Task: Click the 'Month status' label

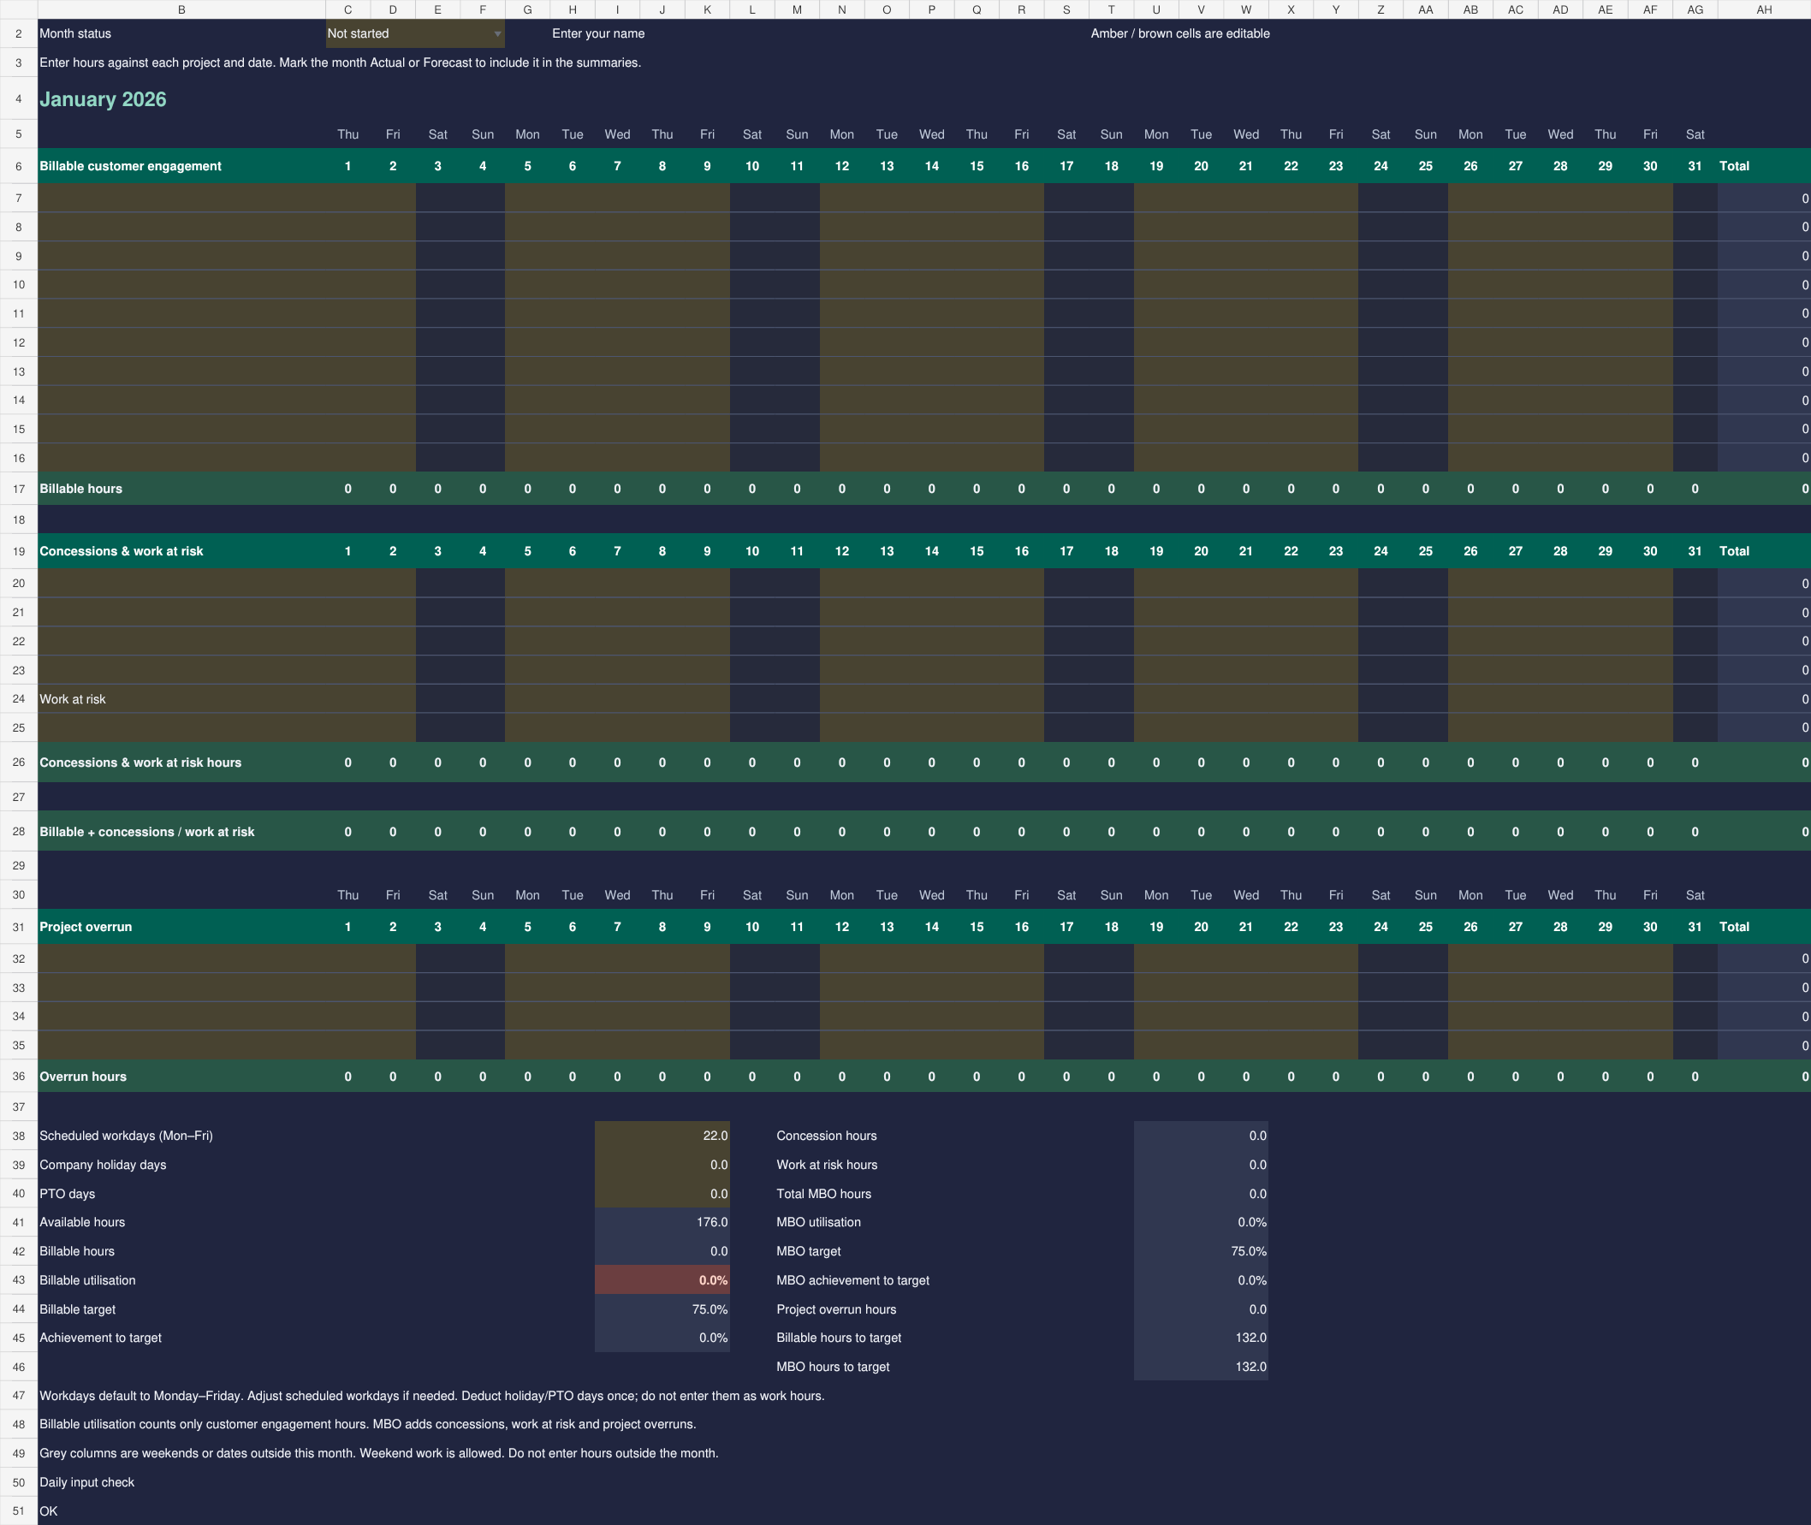Action: 75,33
